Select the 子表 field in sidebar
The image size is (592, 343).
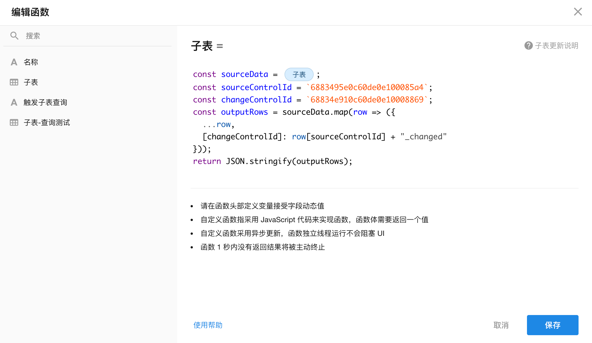coord(31,82)
